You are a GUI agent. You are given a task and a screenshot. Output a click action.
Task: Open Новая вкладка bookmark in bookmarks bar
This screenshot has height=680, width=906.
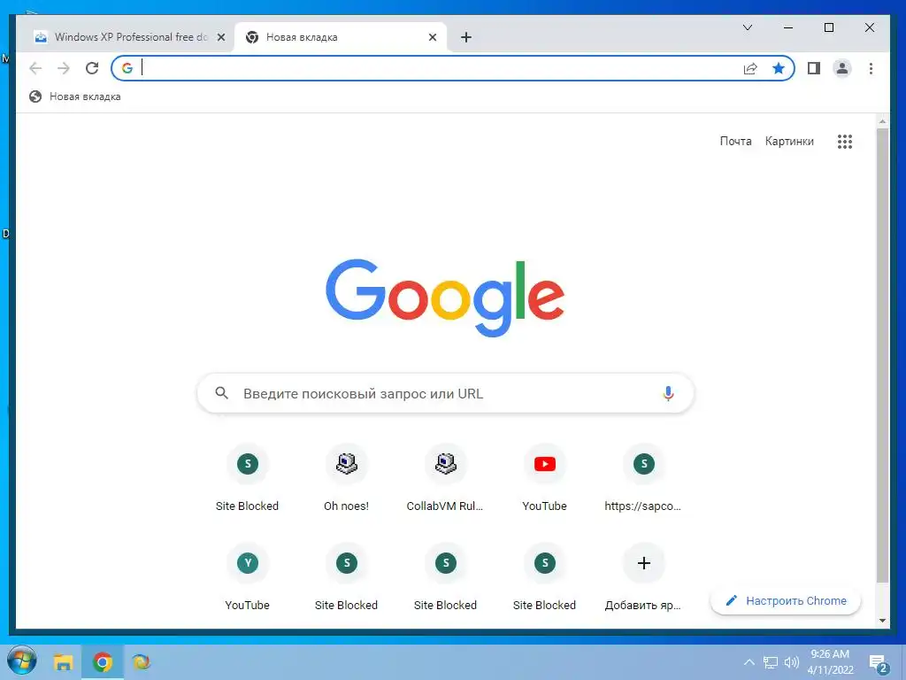pos(75,97)
